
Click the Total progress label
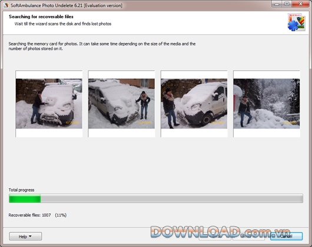point(21,190)
